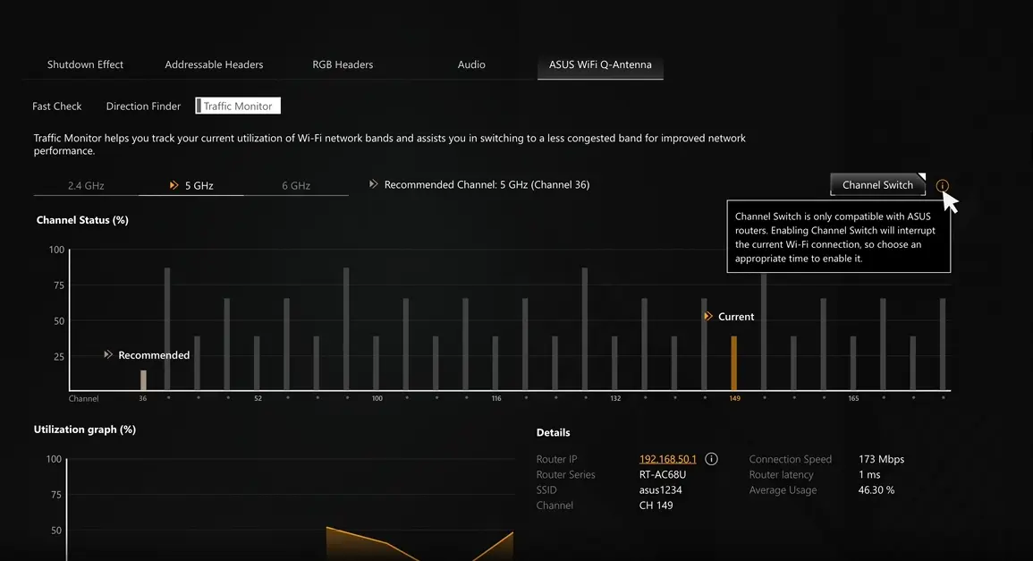1033x561 pixels.
Task: Click the recommended channel 36 bar
Action: coord(143,380)
